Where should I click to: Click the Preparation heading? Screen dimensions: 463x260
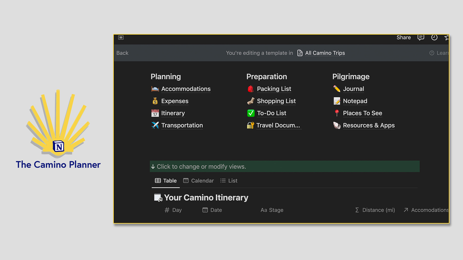267,77
